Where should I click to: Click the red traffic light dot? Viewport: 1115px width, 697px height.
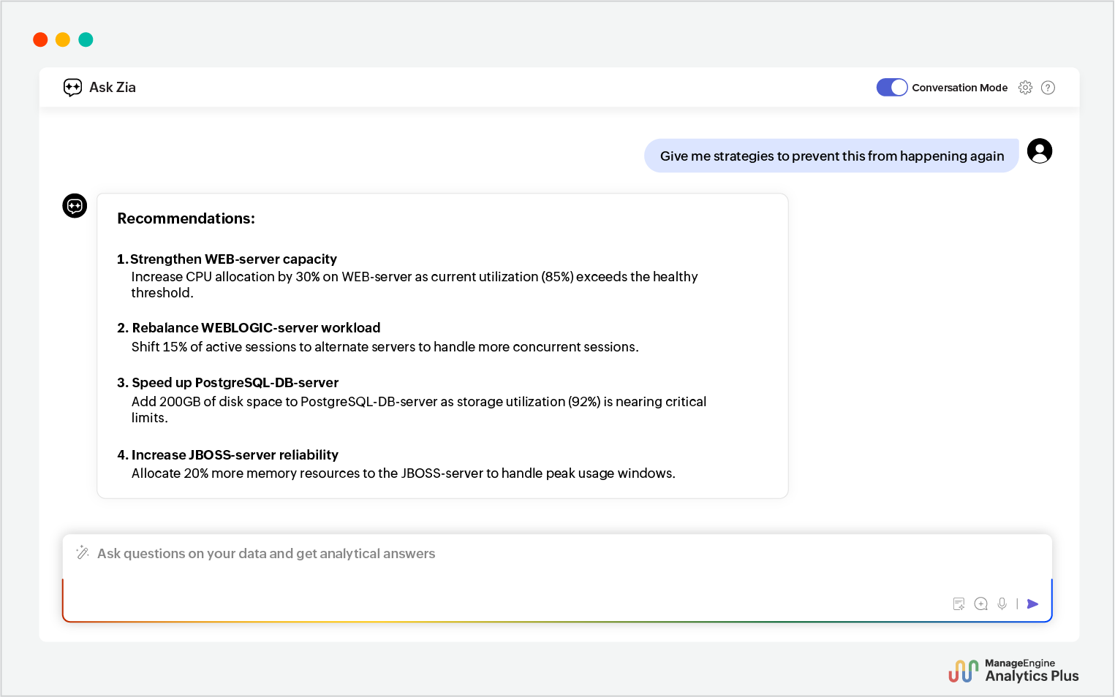[40, 39]
